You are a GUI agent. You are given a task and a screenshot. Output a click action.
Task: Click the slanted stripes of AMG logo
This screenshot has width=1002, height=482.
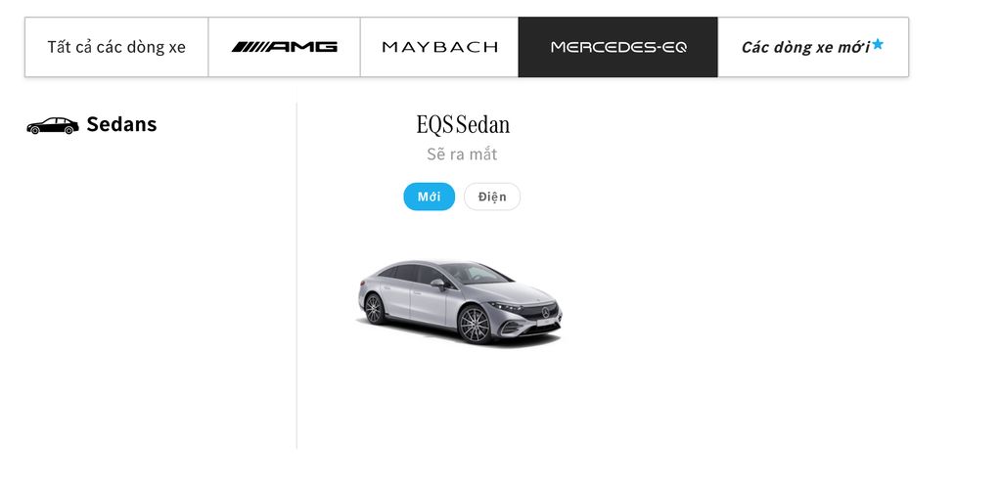(x=250, y=47)
